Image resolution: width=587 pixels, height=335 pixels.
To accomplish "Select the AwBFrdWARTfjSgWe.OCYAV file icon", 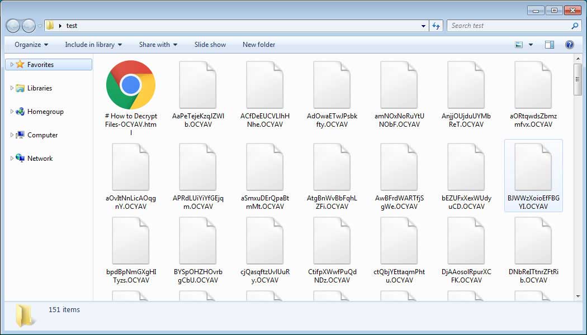I will pos(399,167).
